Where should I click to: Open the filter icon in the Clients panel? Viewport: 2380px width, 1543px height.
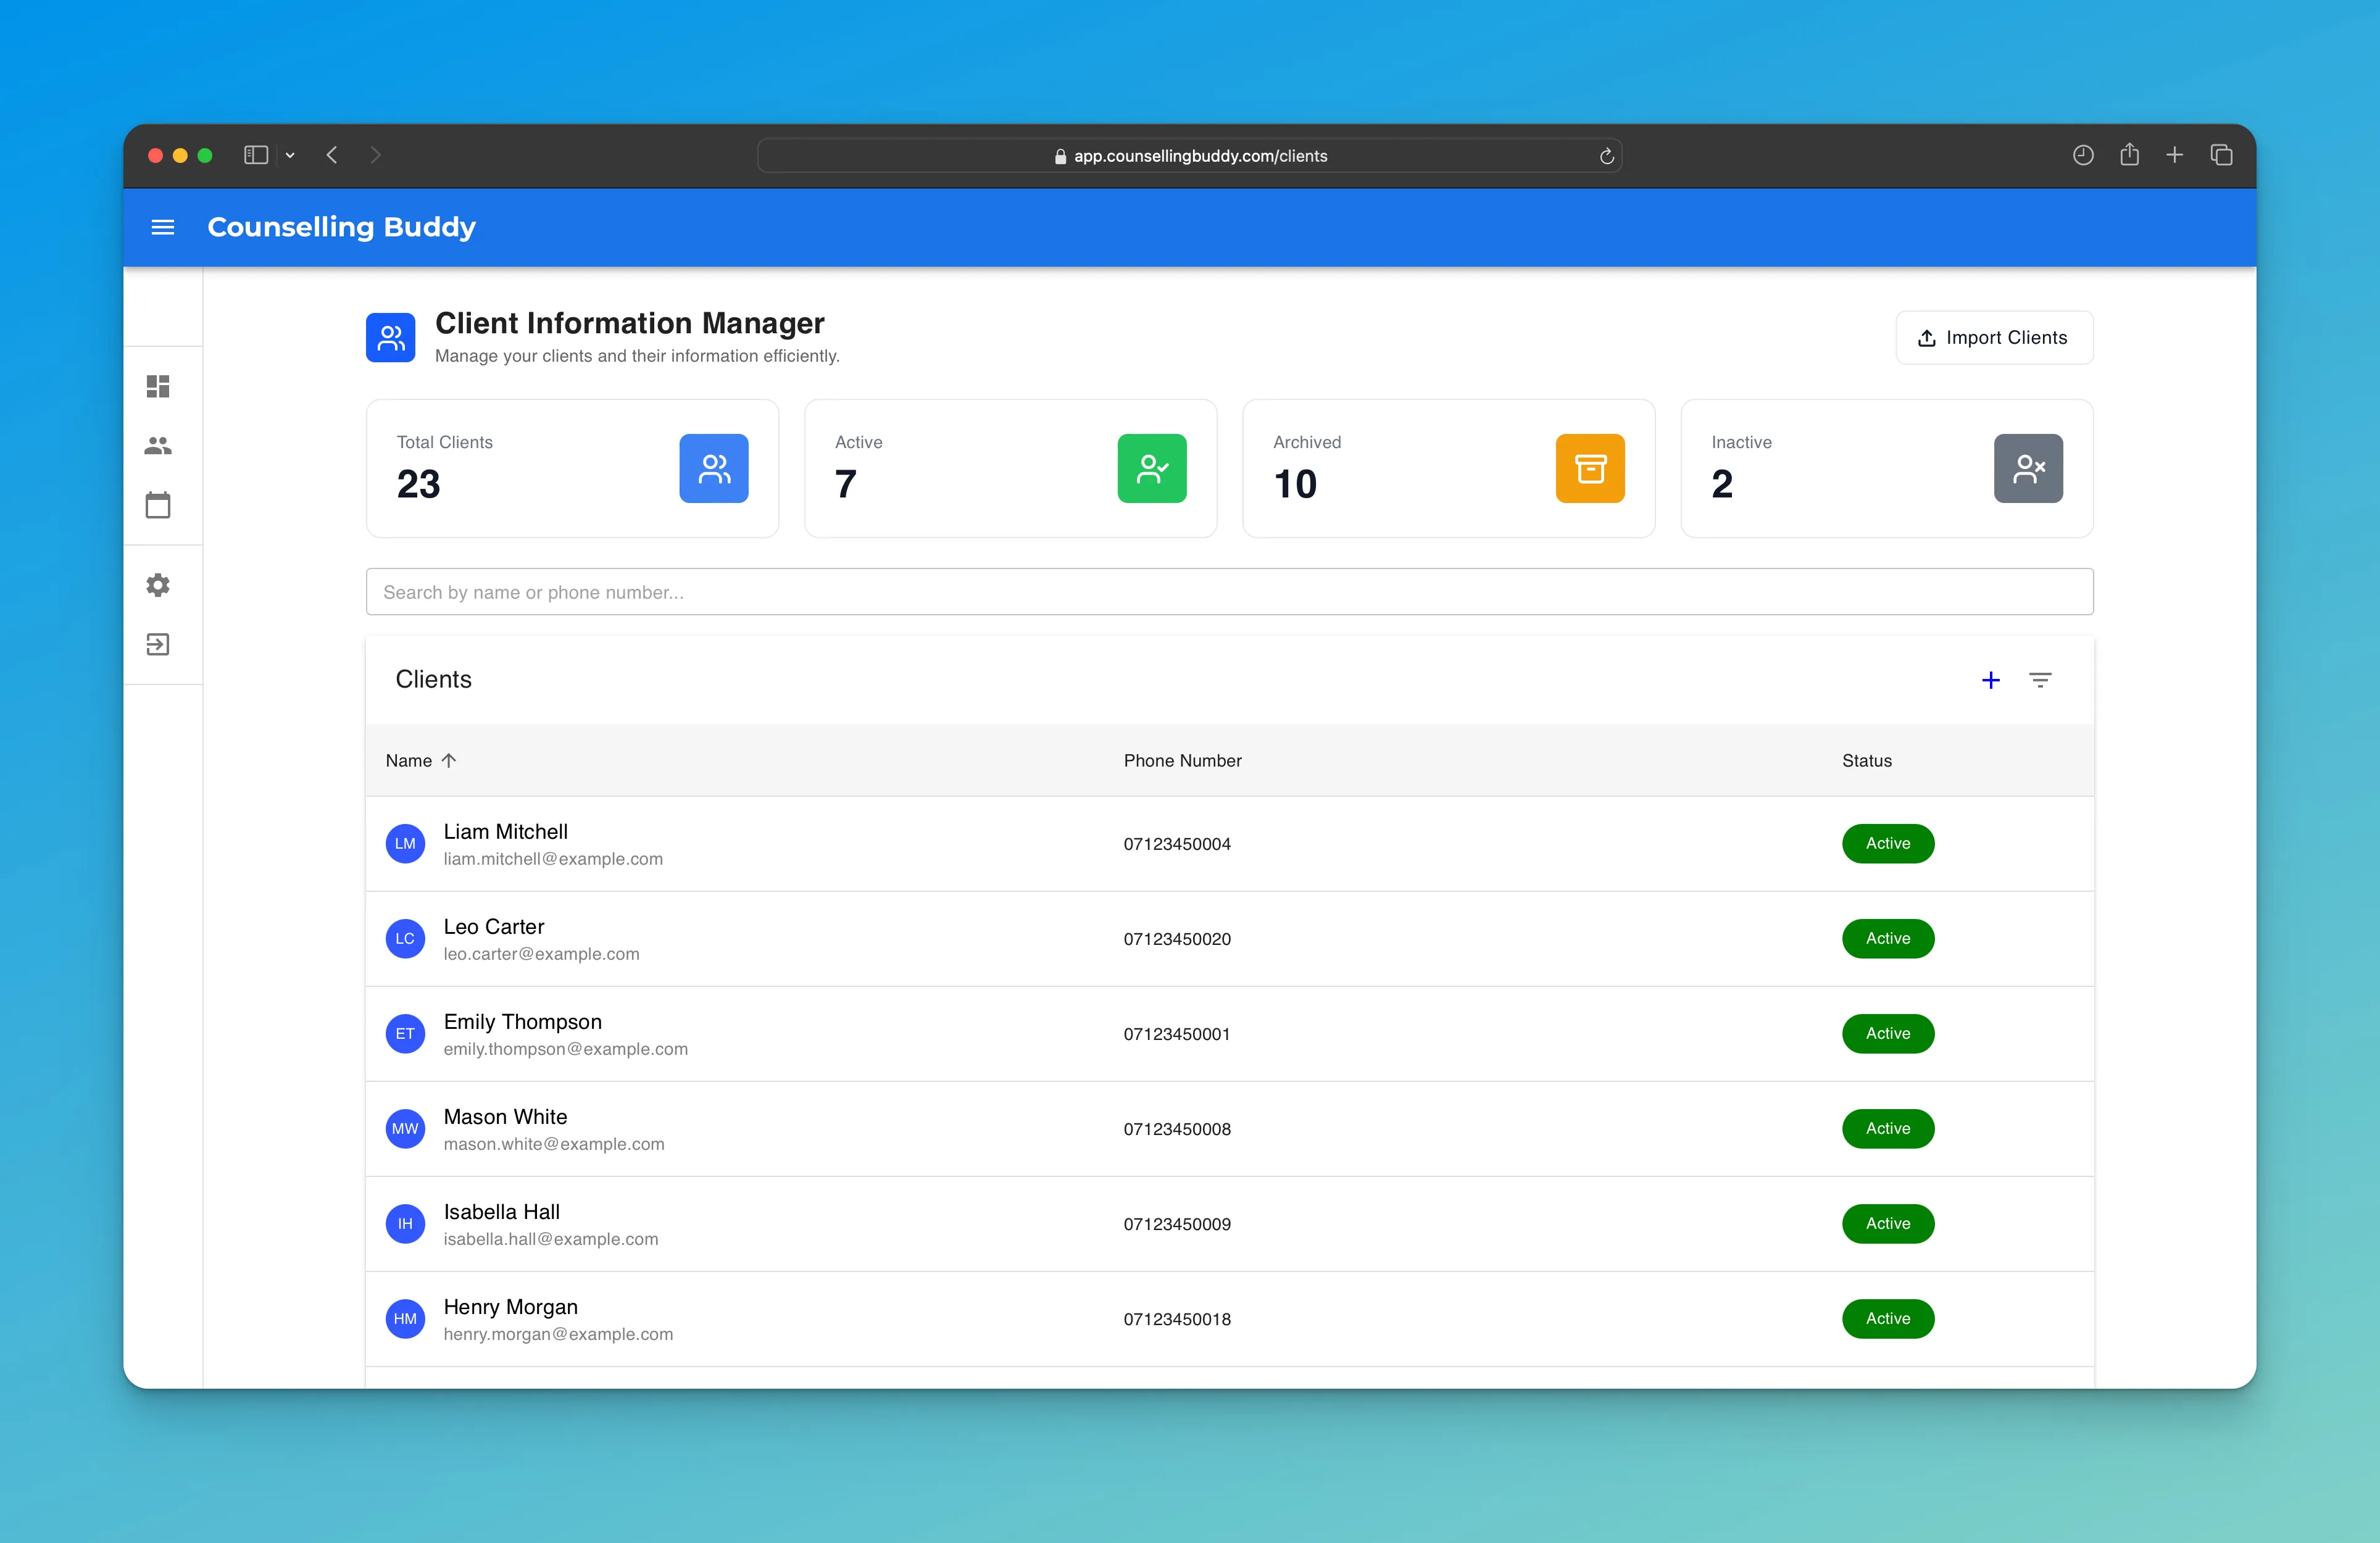(x=2041, y=679)
